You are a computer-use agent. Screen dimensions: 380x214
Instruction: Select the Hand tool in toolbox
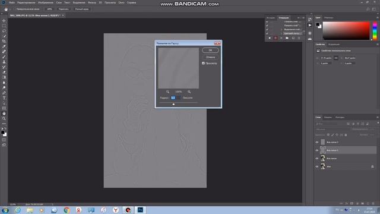point(4,114)
